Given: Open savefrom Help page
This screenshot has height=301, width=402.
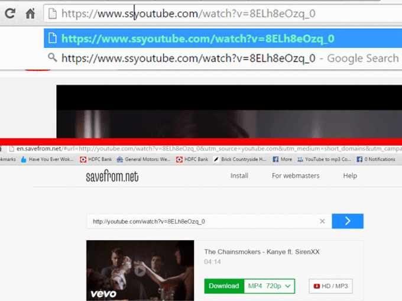Looking at the screenshot, I should point(350,176).
